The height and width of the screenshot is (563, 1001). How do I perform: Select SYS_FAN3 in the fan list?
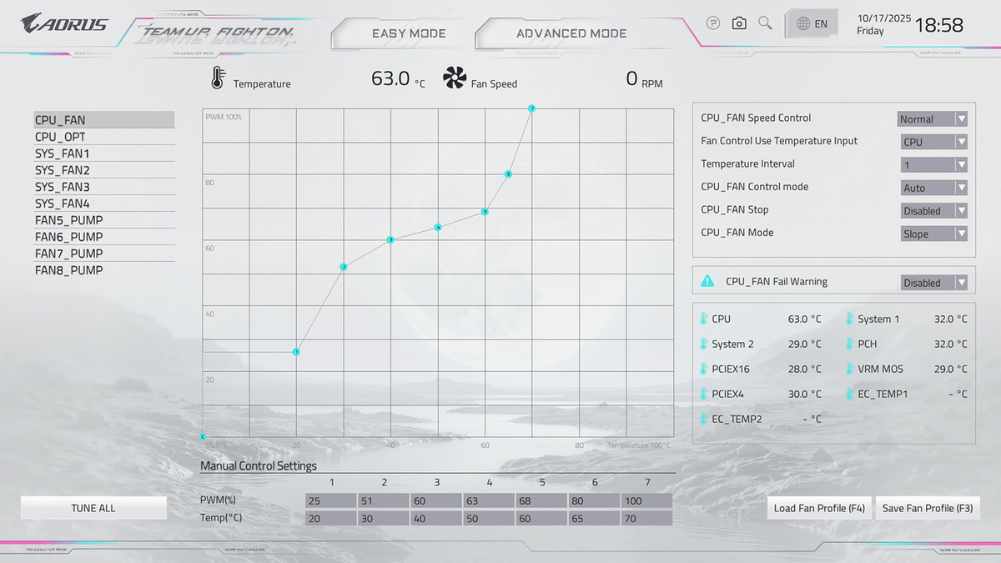tap(104, 187)
